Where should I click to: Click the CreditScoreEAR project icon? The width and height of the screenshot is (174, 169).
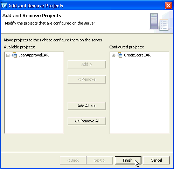120,55
